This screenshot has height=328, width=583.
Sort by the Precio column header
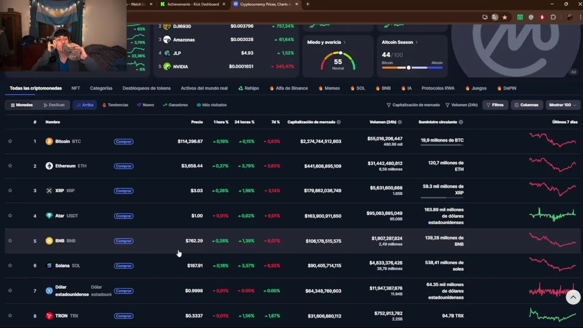[197, 122]
